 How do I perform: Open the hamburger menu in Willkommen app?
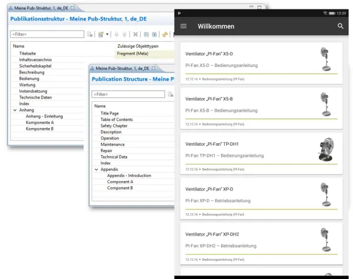(x=184, y=26)
